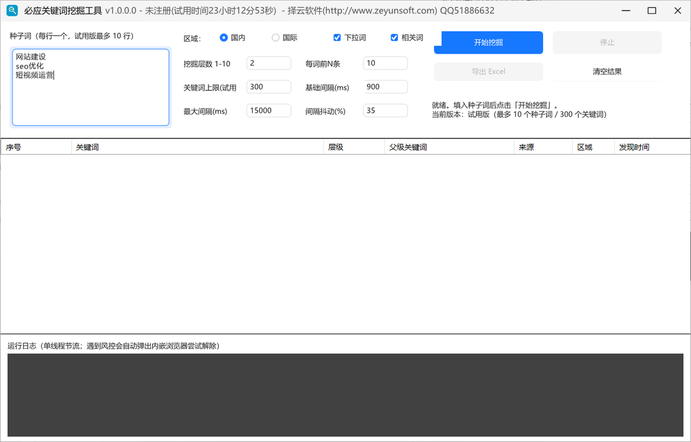Click the app magnifier icon in title bar
Screen dimensions: 691x442
(12, 11)
